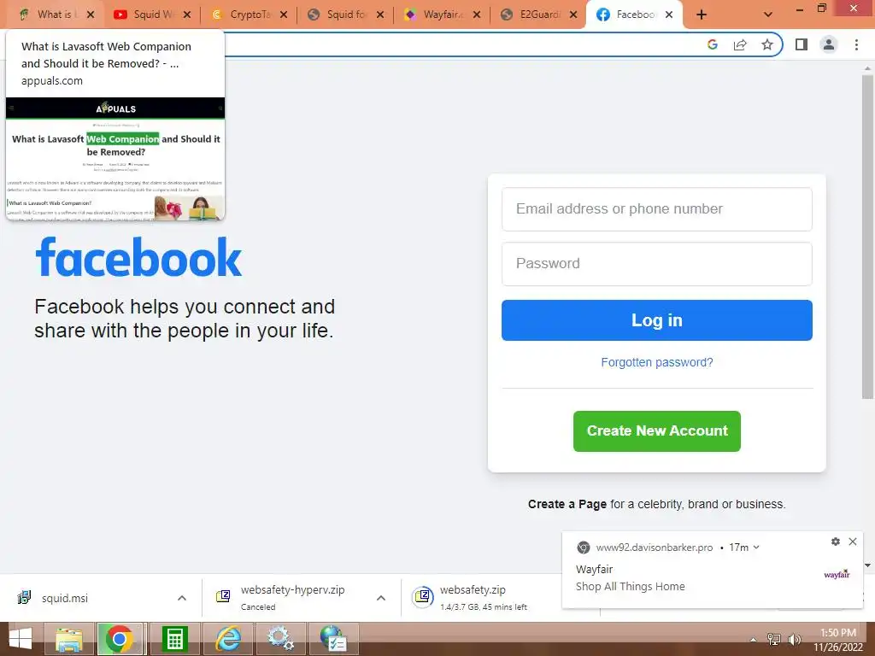875x656 pixels.
Task: Expand the tab search dropdown arrow
Action: (768, 15)
